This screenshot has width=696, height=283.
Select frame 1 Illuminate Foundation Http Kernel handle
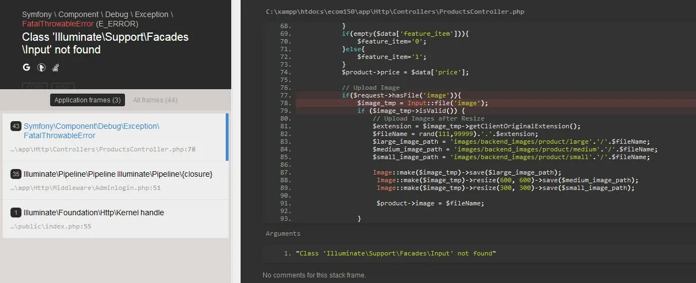[x=116, y=219]
